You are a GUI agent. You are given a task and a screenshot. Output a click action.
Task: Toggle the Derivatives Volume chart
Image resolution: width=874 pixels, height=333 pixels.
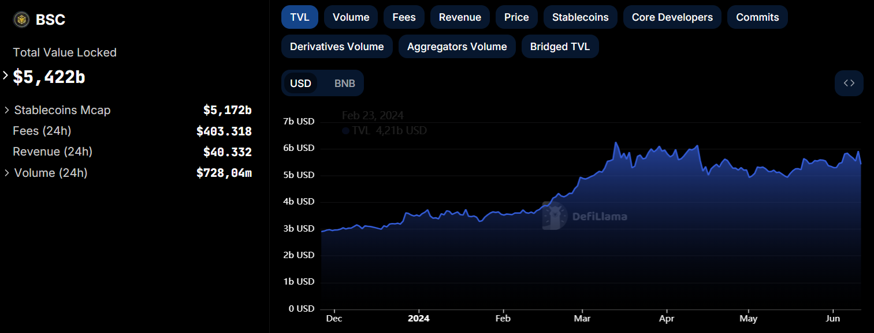pos(337,47)
